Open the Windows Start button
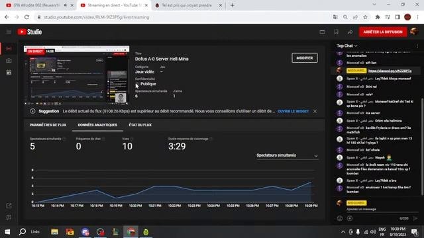This screenshot has height=238, width=424. (7, 232)
